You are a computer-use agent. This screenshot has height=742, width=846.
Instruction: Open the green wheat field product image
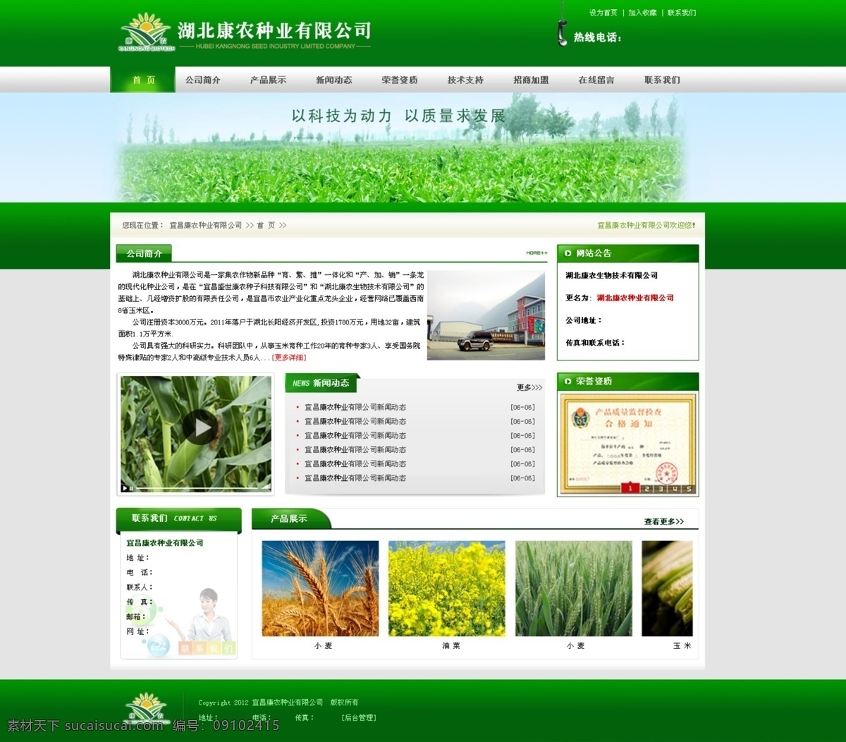tap(574, 588)
